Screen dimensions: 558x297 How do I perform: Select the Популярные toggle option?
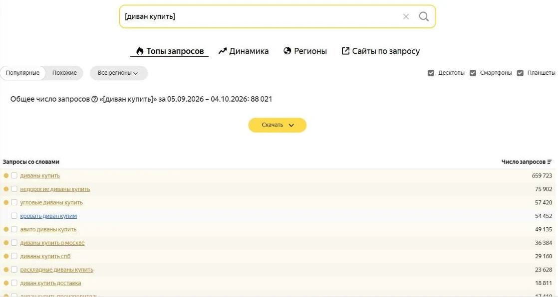point(23,73)
